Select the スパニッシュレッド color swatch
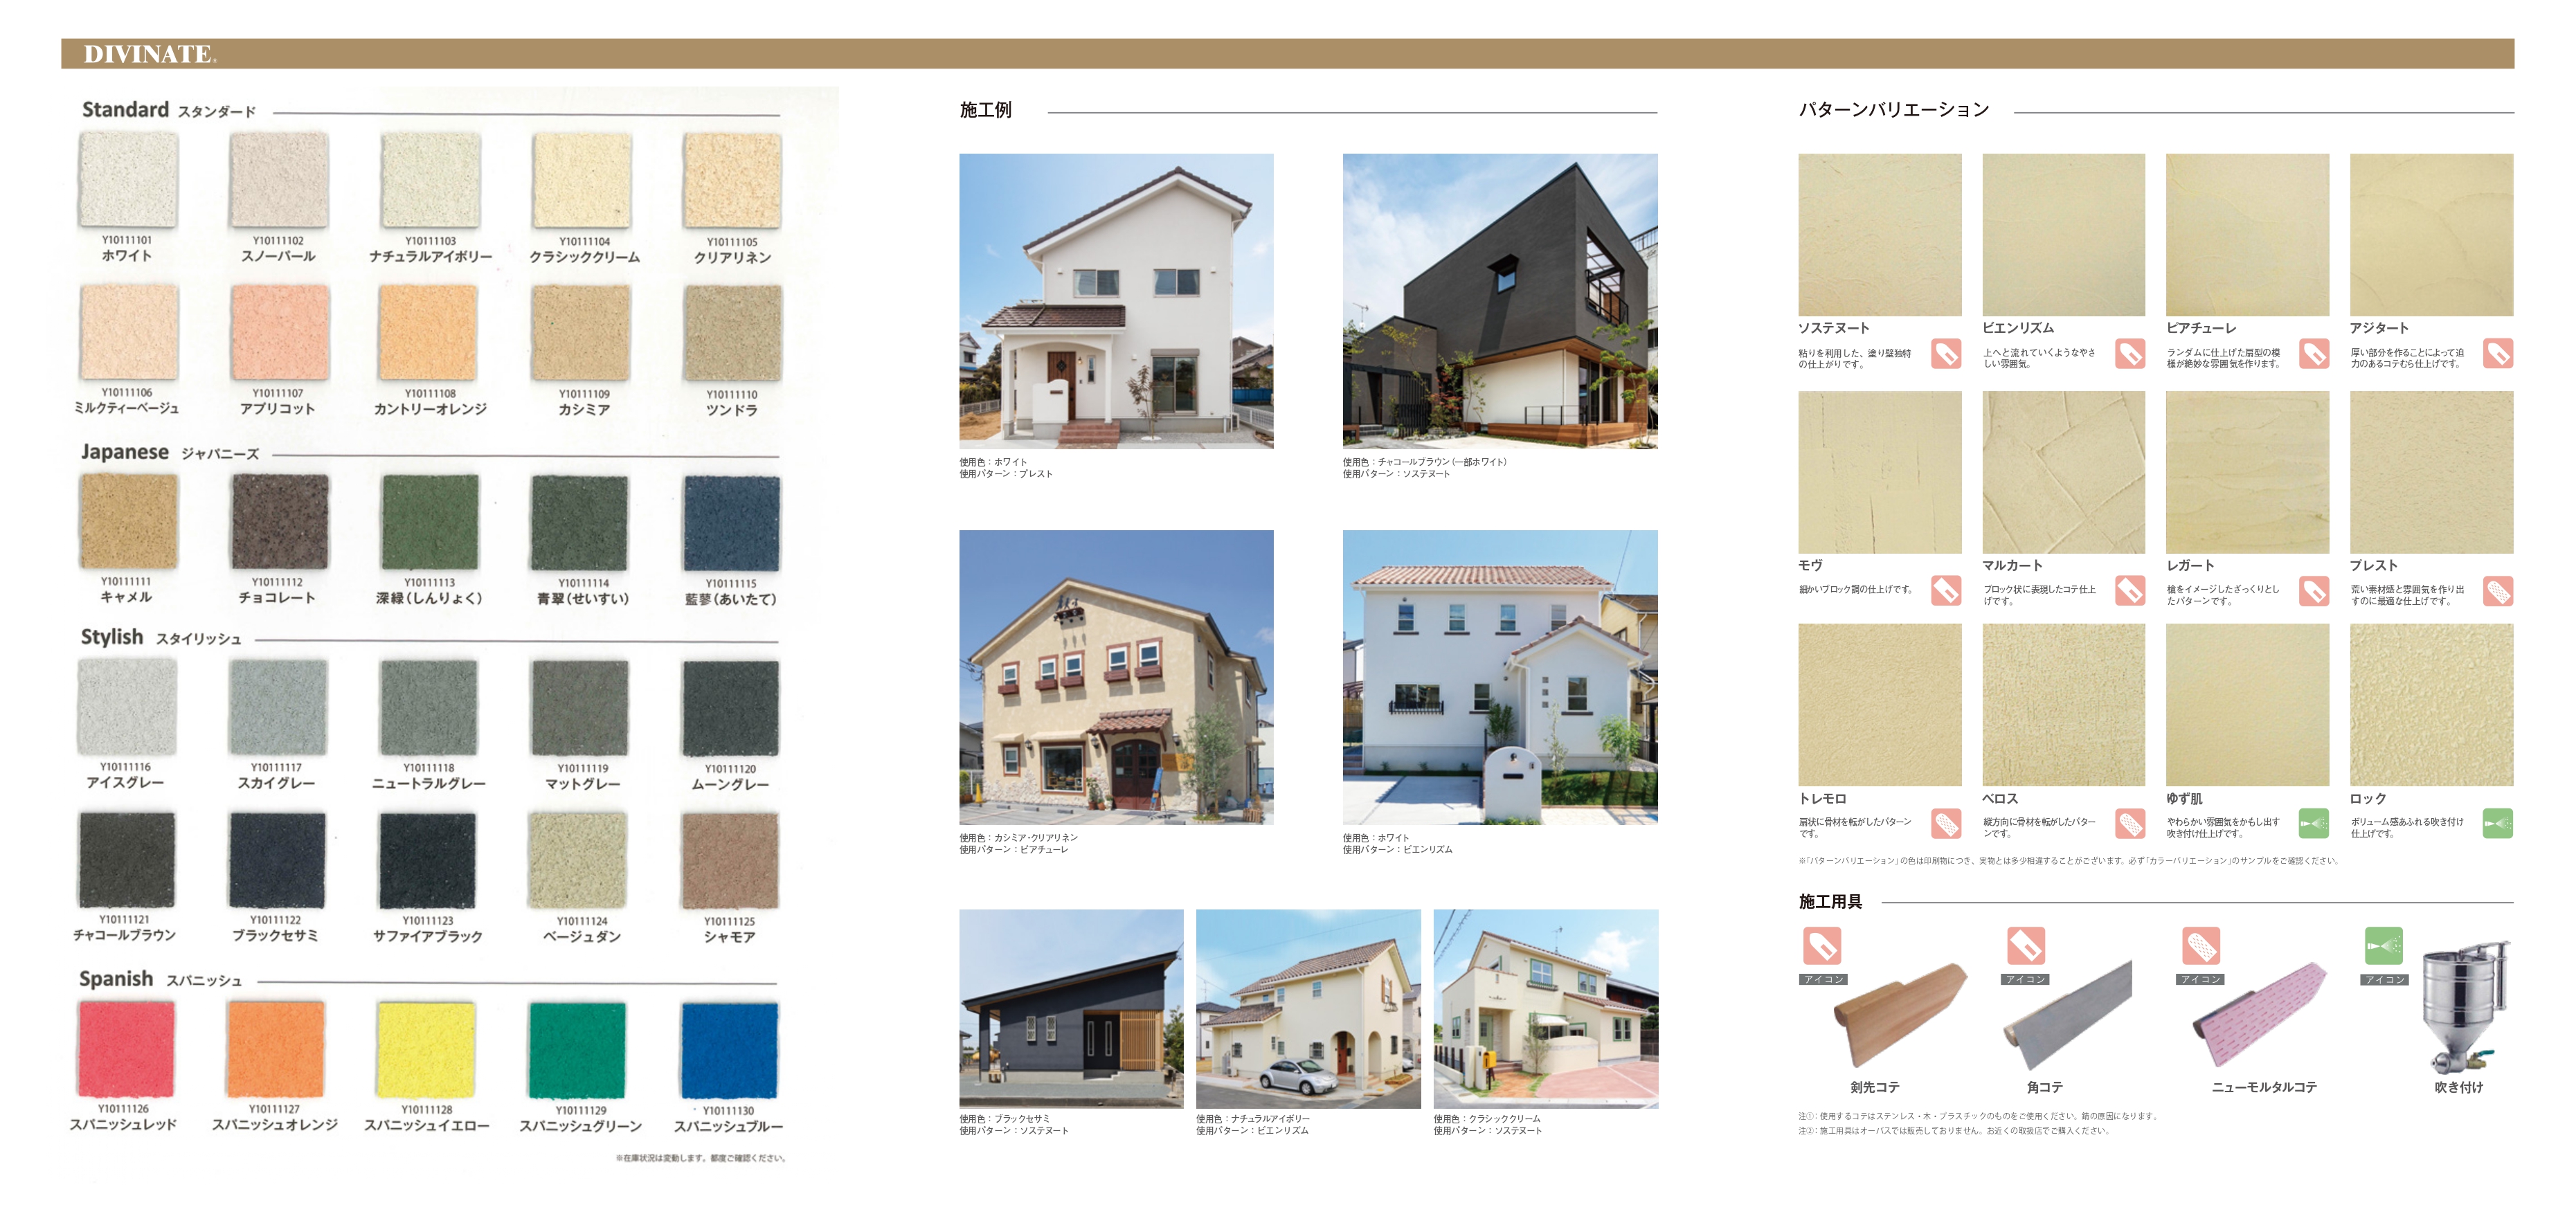The height and width of the screenshot is (1214, 2576). [126, 1050]
